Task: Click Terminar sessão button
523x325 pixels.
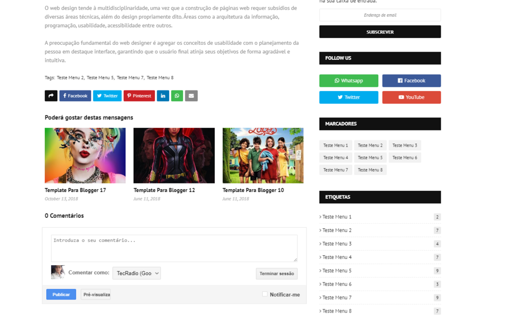Action: click(x=276, y=274)
